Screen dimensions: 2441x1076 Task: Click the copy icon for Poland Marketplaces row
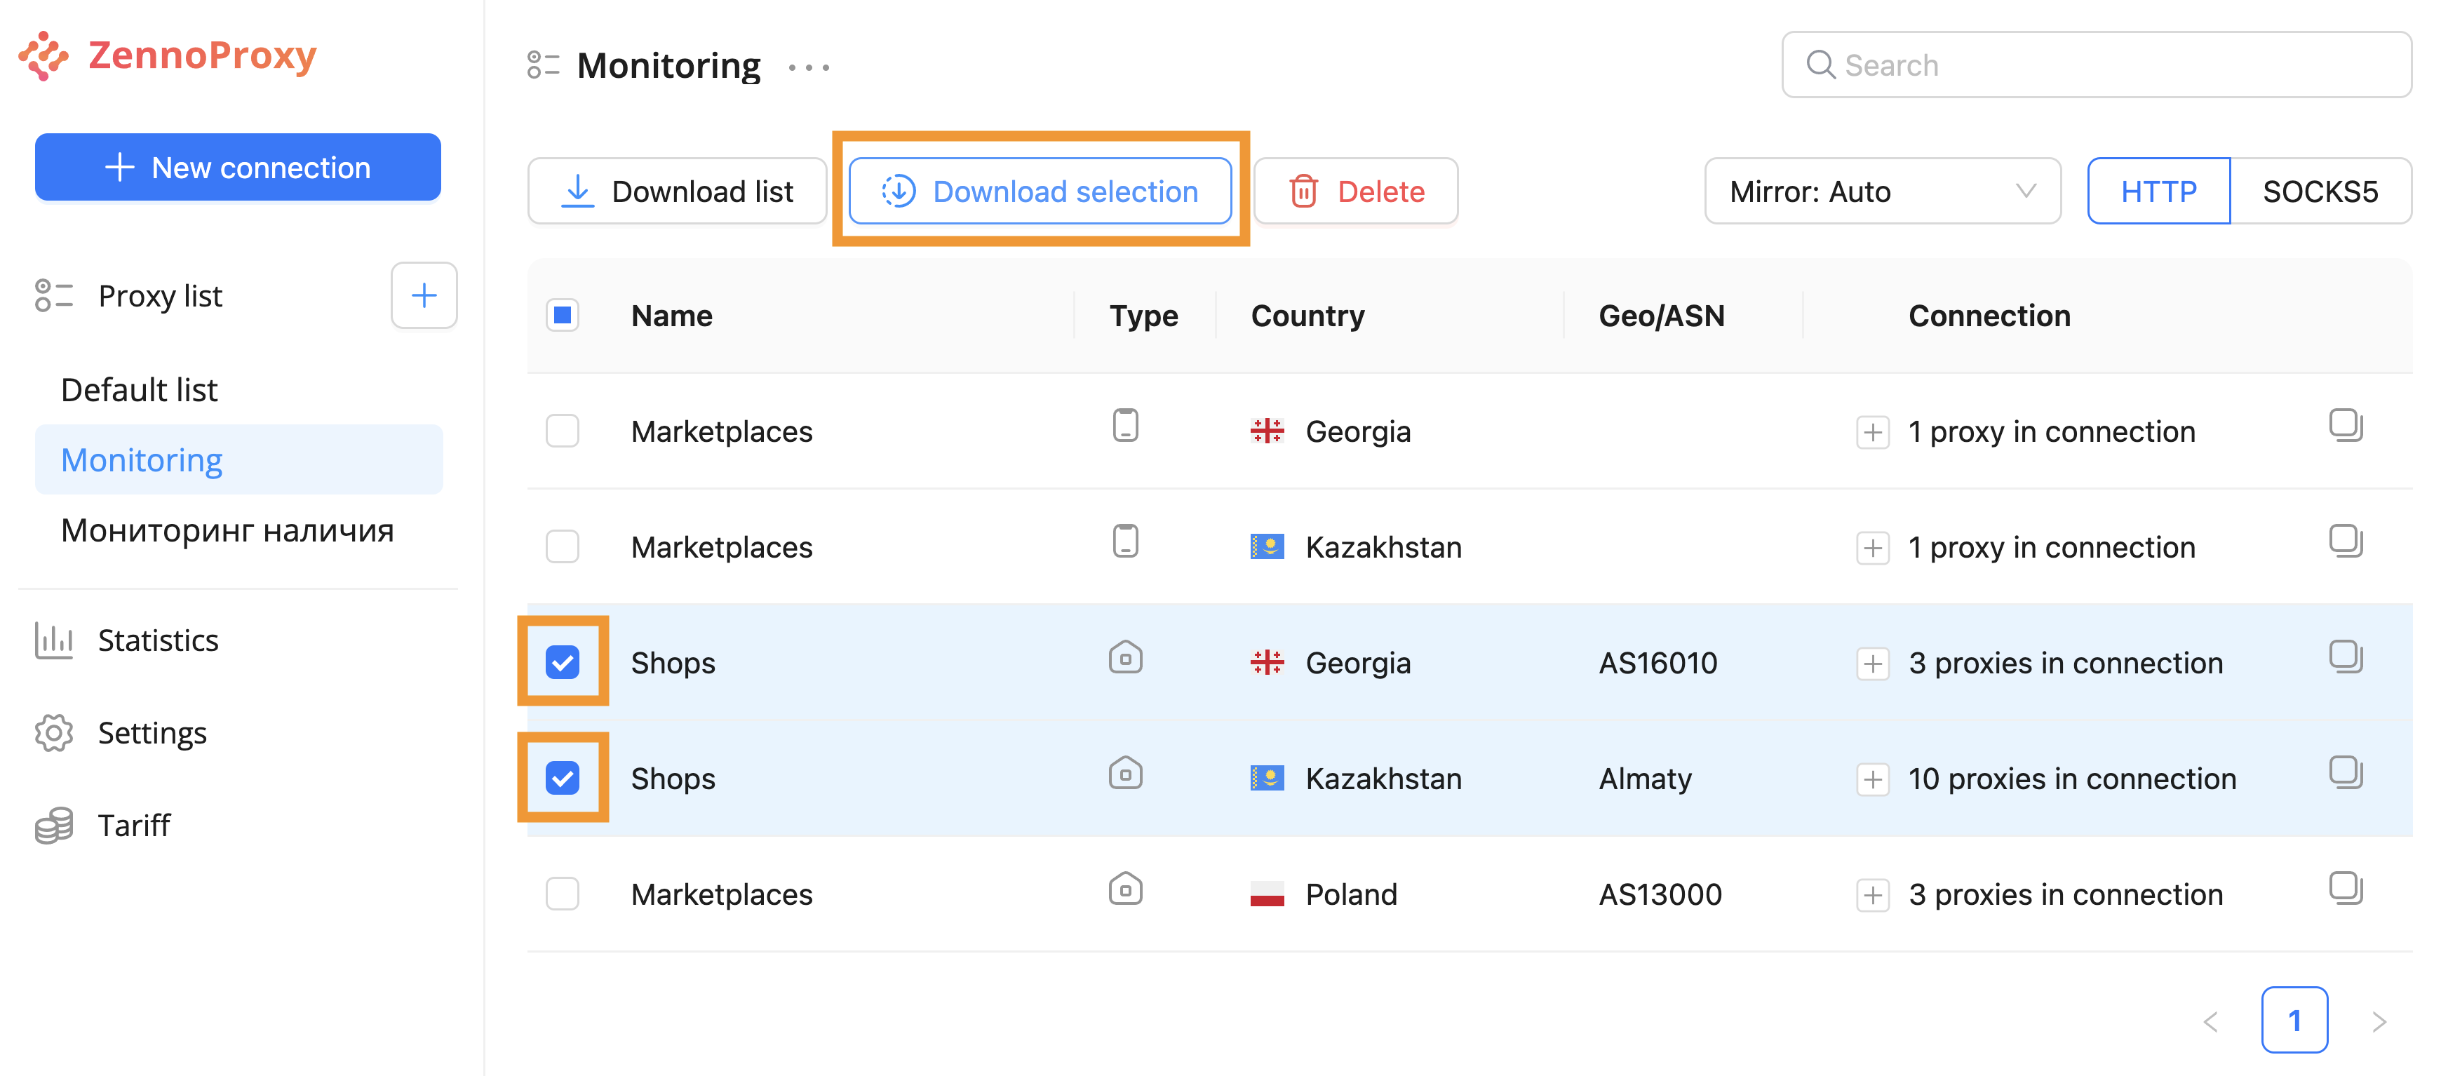click(2346, 889)
